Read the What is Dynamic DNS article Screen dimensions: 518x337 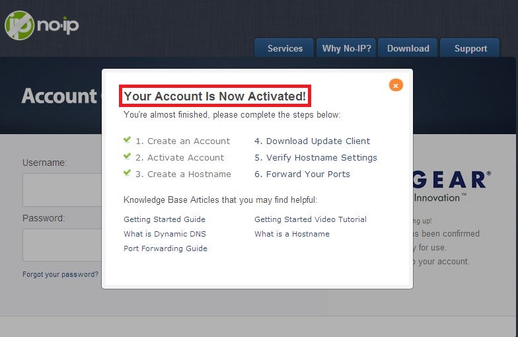click(165, 234)
